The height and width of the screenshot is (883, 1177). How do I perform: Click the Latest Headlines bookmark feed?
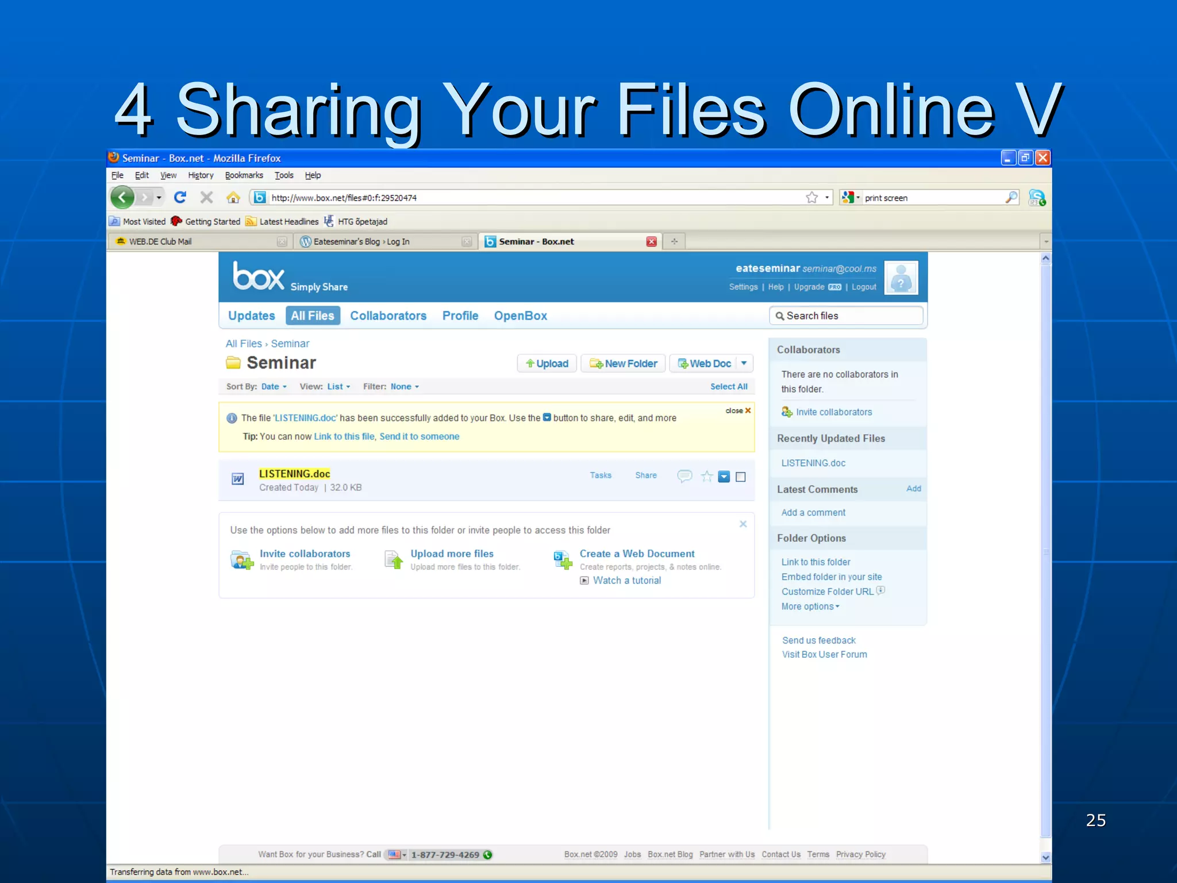click(282, 221)
